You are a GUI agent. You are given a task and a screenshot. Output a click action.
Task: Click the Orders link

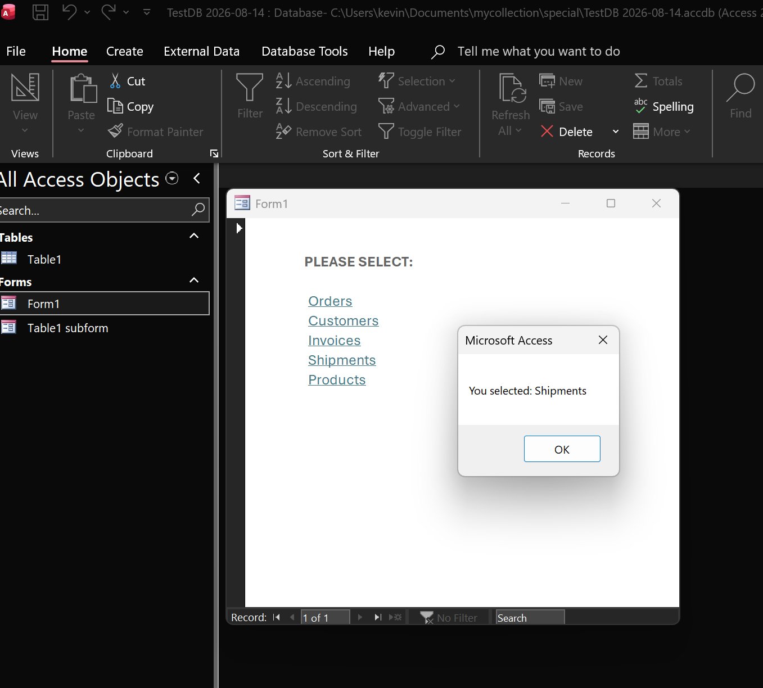tap(330, 301)
